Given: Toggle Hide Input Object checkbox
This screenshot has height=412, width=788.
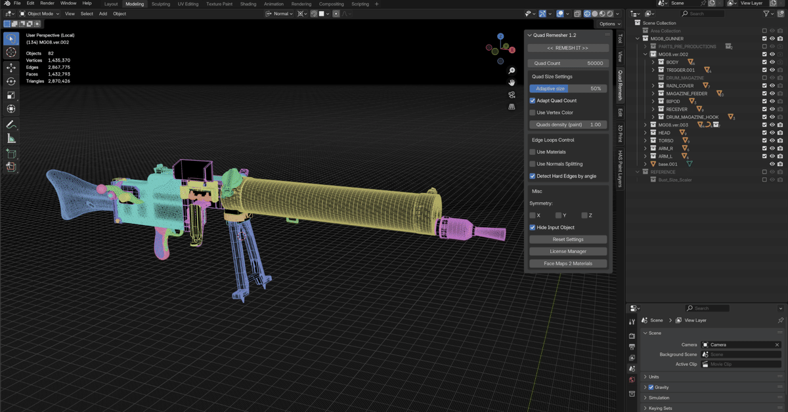Looking at the screenshot, I should (x=533, y=227).
